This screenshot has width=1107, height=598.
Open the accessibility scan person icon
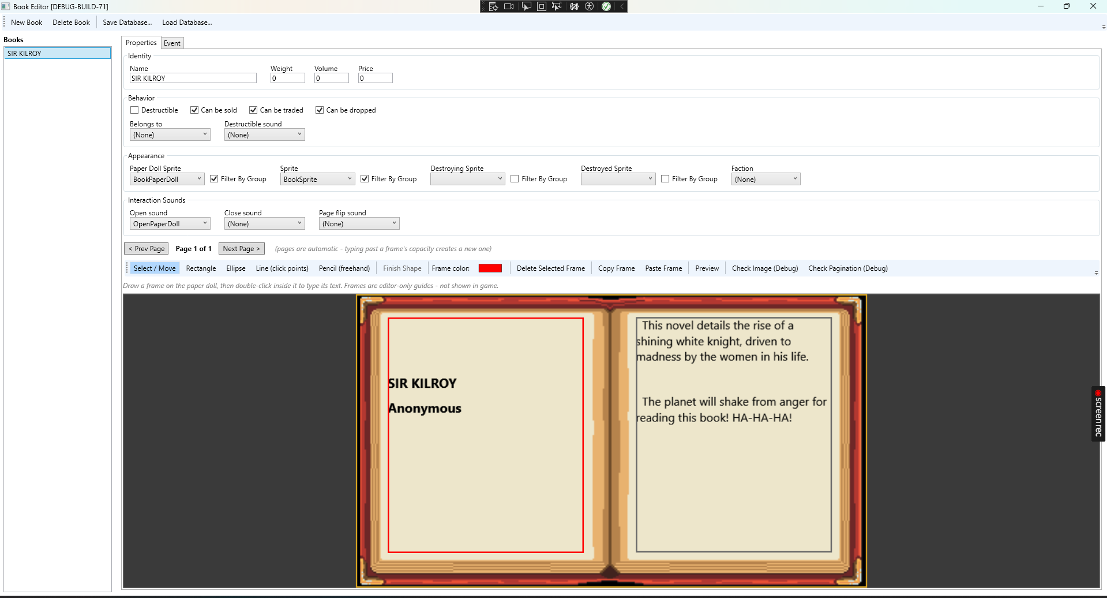pyautogui.click(x=590, y=6)
